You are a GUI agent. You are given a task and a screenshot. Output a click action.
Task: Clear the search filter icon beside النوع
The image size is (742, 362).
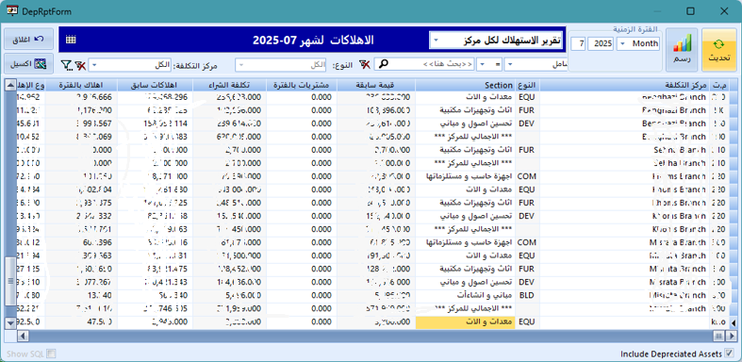pos(364,64)
